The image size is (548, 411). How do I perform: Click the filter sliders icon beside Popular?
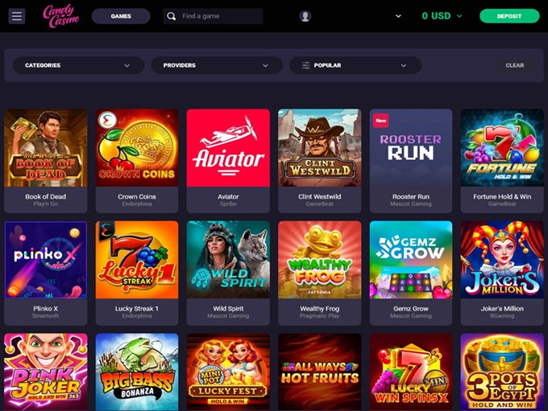[305, 65]
